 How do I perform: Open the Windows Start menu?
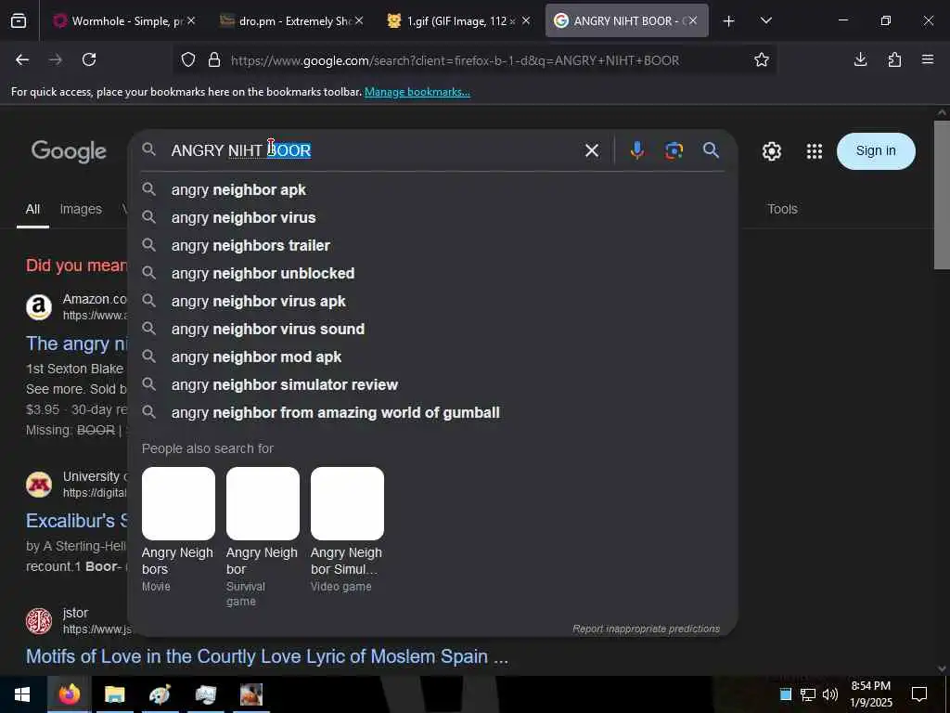(x=22, y=694)
